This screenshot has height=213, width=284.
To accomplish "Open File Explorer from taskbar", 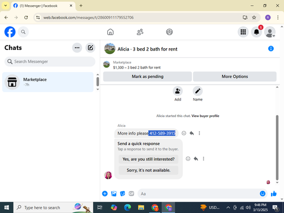I will 141,207.
